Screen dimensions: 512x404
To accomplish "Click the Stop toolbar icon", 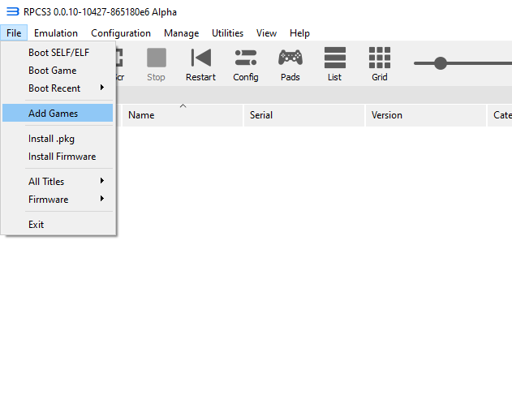I will point(156,58).
